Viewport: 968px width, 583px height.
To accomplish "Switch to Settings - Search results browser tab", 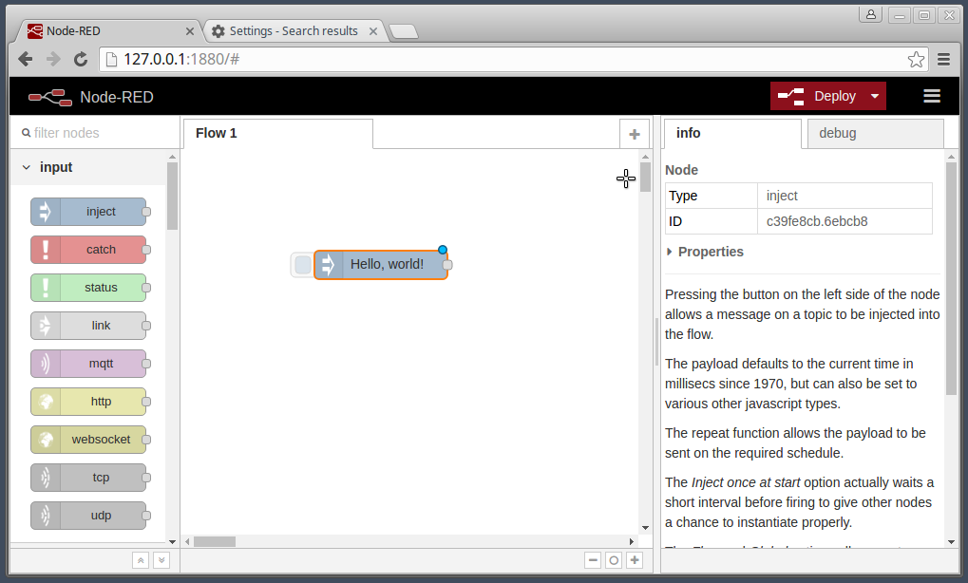I will pyautogui.click(x=294, y=30).
